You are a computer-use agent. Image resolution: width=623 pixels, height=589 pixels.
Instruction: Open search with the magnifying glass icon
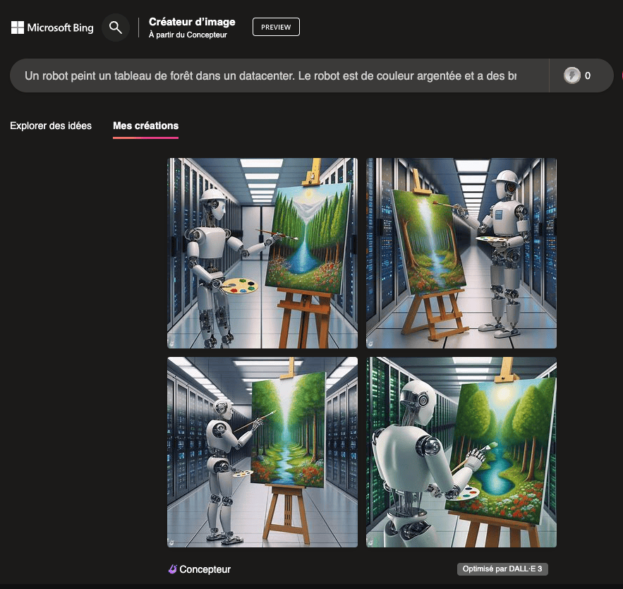[x=116, y=28]
